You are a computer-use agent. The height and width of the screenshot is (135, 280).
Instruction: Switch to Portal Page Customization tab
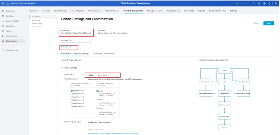pos(103,54)
